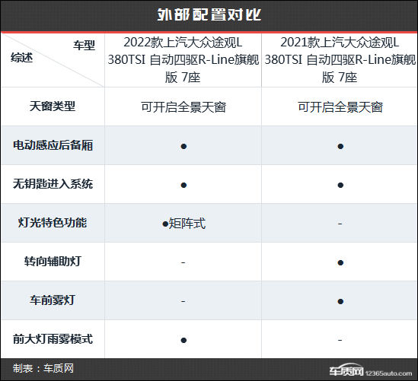Click the 2021 dot for 转向辅助灯
The width and height of the screenshot is (418, 381).
point(340,263)
